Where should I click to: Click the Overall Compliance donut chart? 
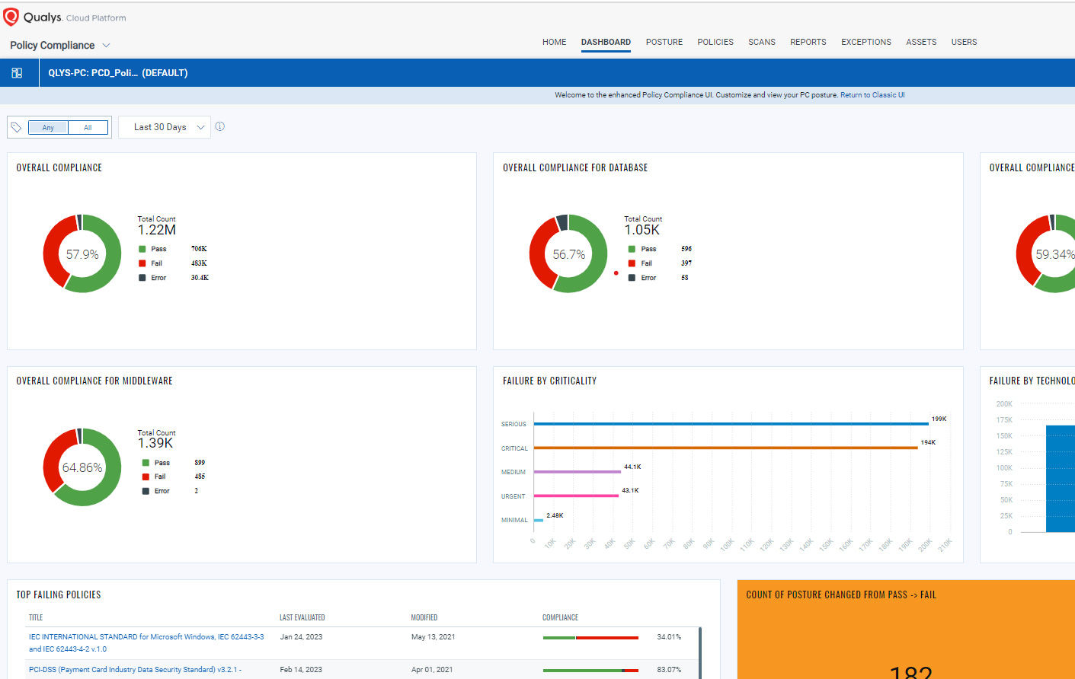pos(82,253)
